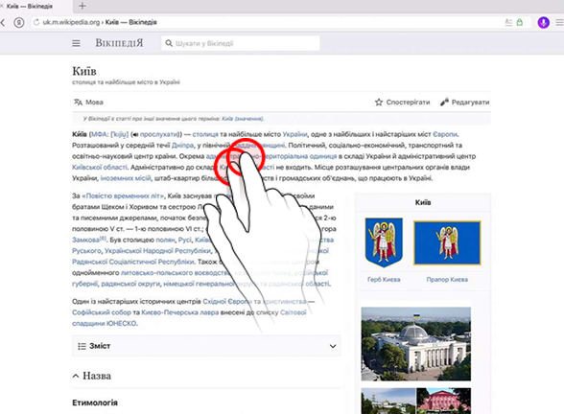The image size is (564, 414).
Task: Open the Мова language selector
Action: pos(88,102)
